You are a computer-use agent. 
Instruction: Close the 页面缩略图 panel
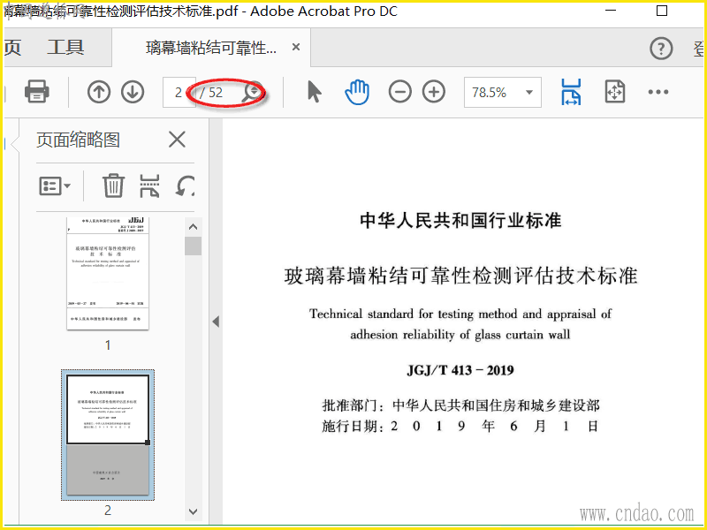[177, 140]
